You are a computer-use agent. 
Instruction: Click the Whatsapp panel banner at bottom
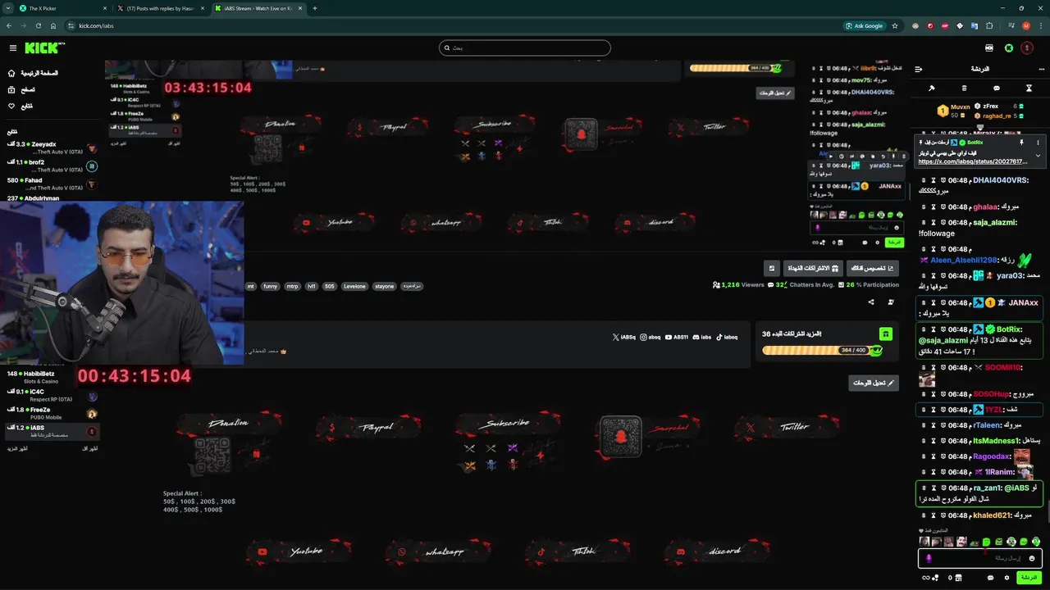(439, 551)
